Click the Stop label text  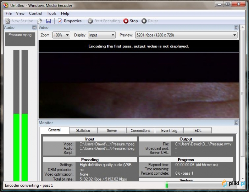pyautogui.click(x=134, y=21)
